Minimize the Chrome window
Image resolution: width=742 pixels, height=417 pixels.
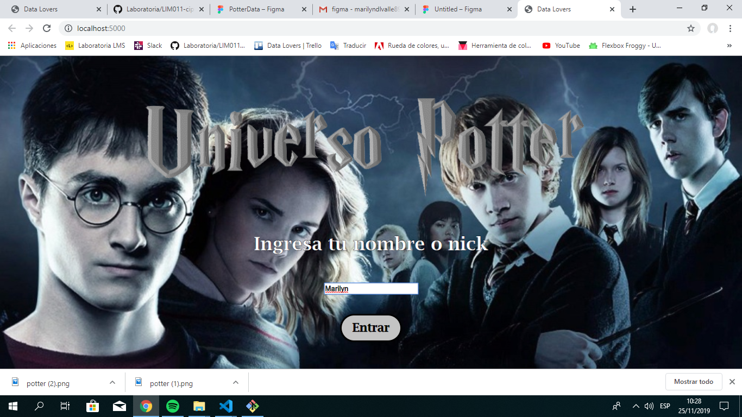(x=680, y=8)
